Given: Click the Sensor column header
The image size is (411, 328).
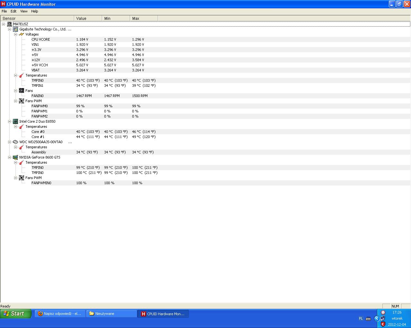Looking at the screenshot, I should [x=37, y=19].
